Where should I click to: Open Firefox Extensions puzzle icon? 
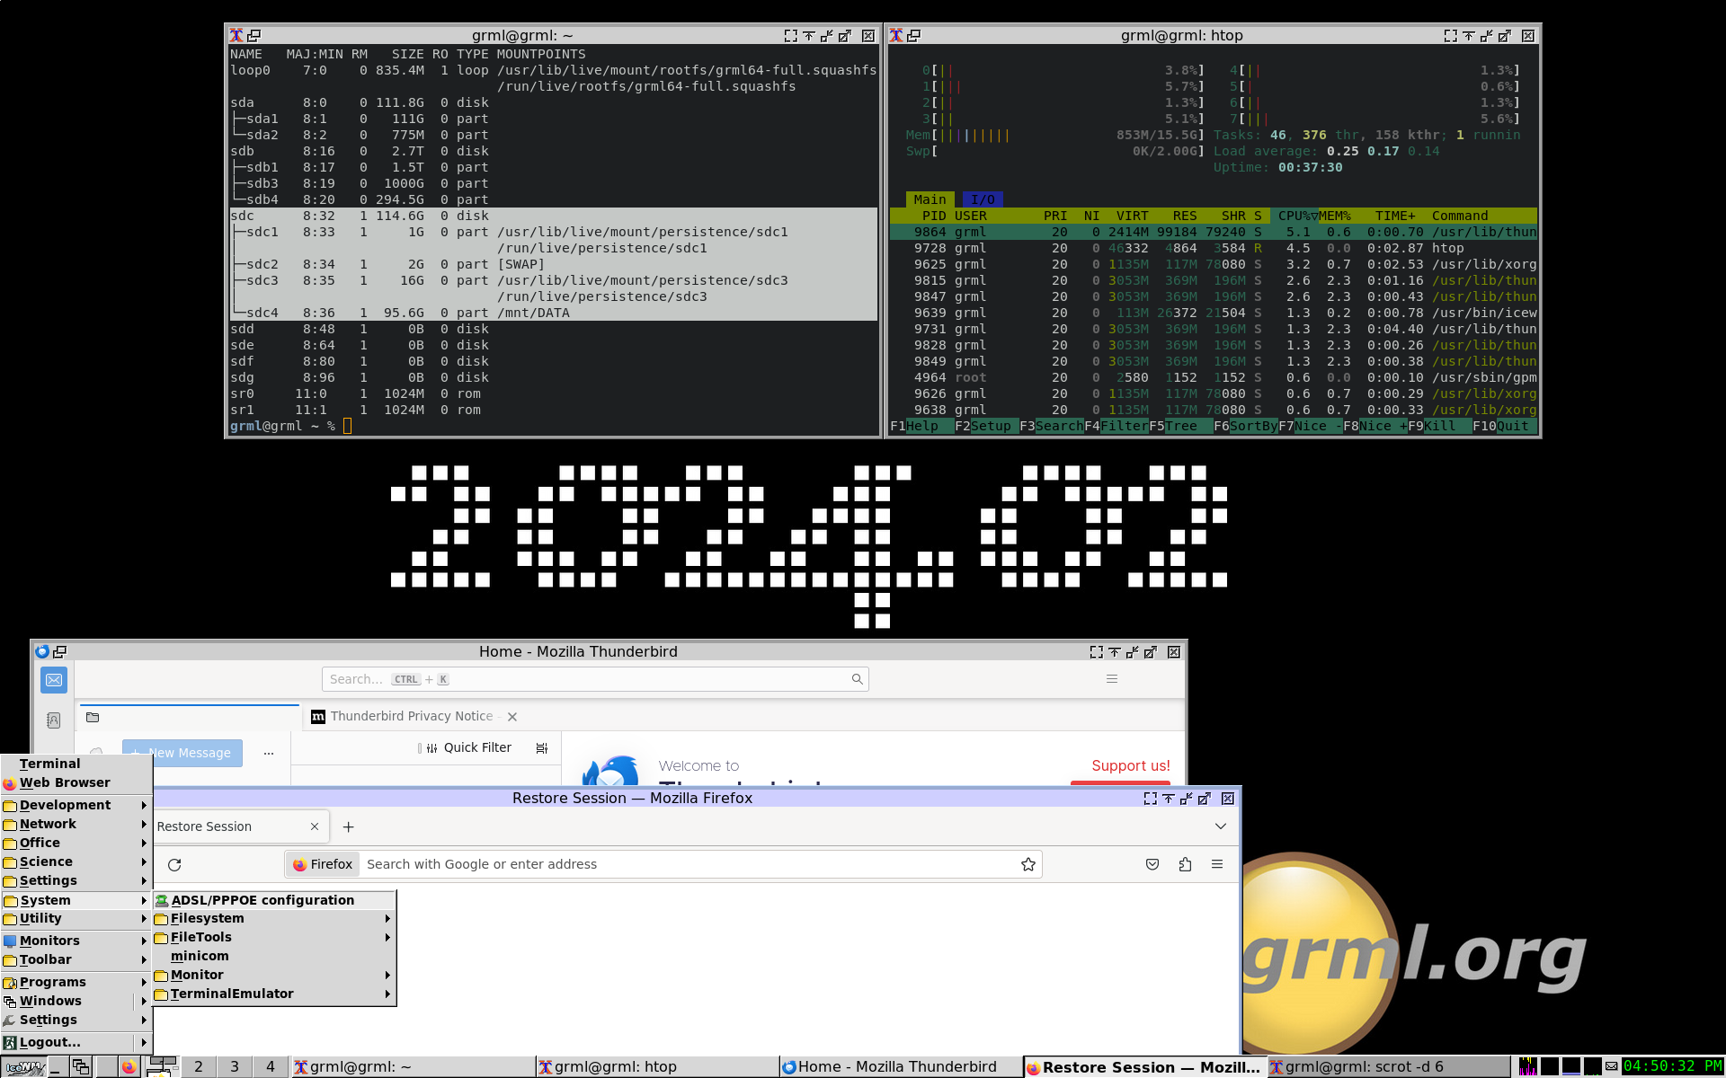[x=1185, y=864]
